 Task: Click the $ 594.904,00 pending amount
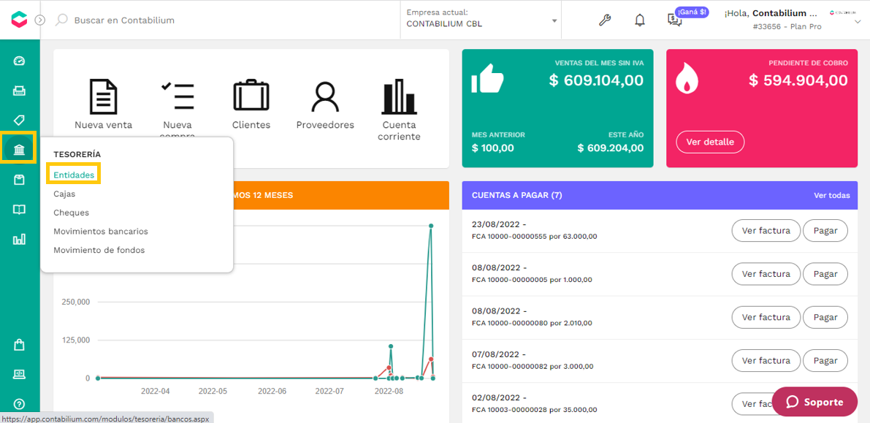pos(798,80)
